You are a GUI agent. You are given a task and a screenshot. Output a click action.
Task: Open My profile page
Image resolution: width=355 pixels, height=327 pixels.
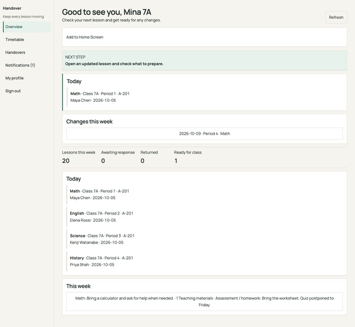tap(27, 78)
